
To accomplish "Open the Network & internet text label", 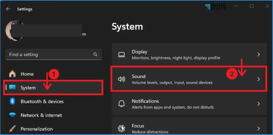I will click(41, 115).
